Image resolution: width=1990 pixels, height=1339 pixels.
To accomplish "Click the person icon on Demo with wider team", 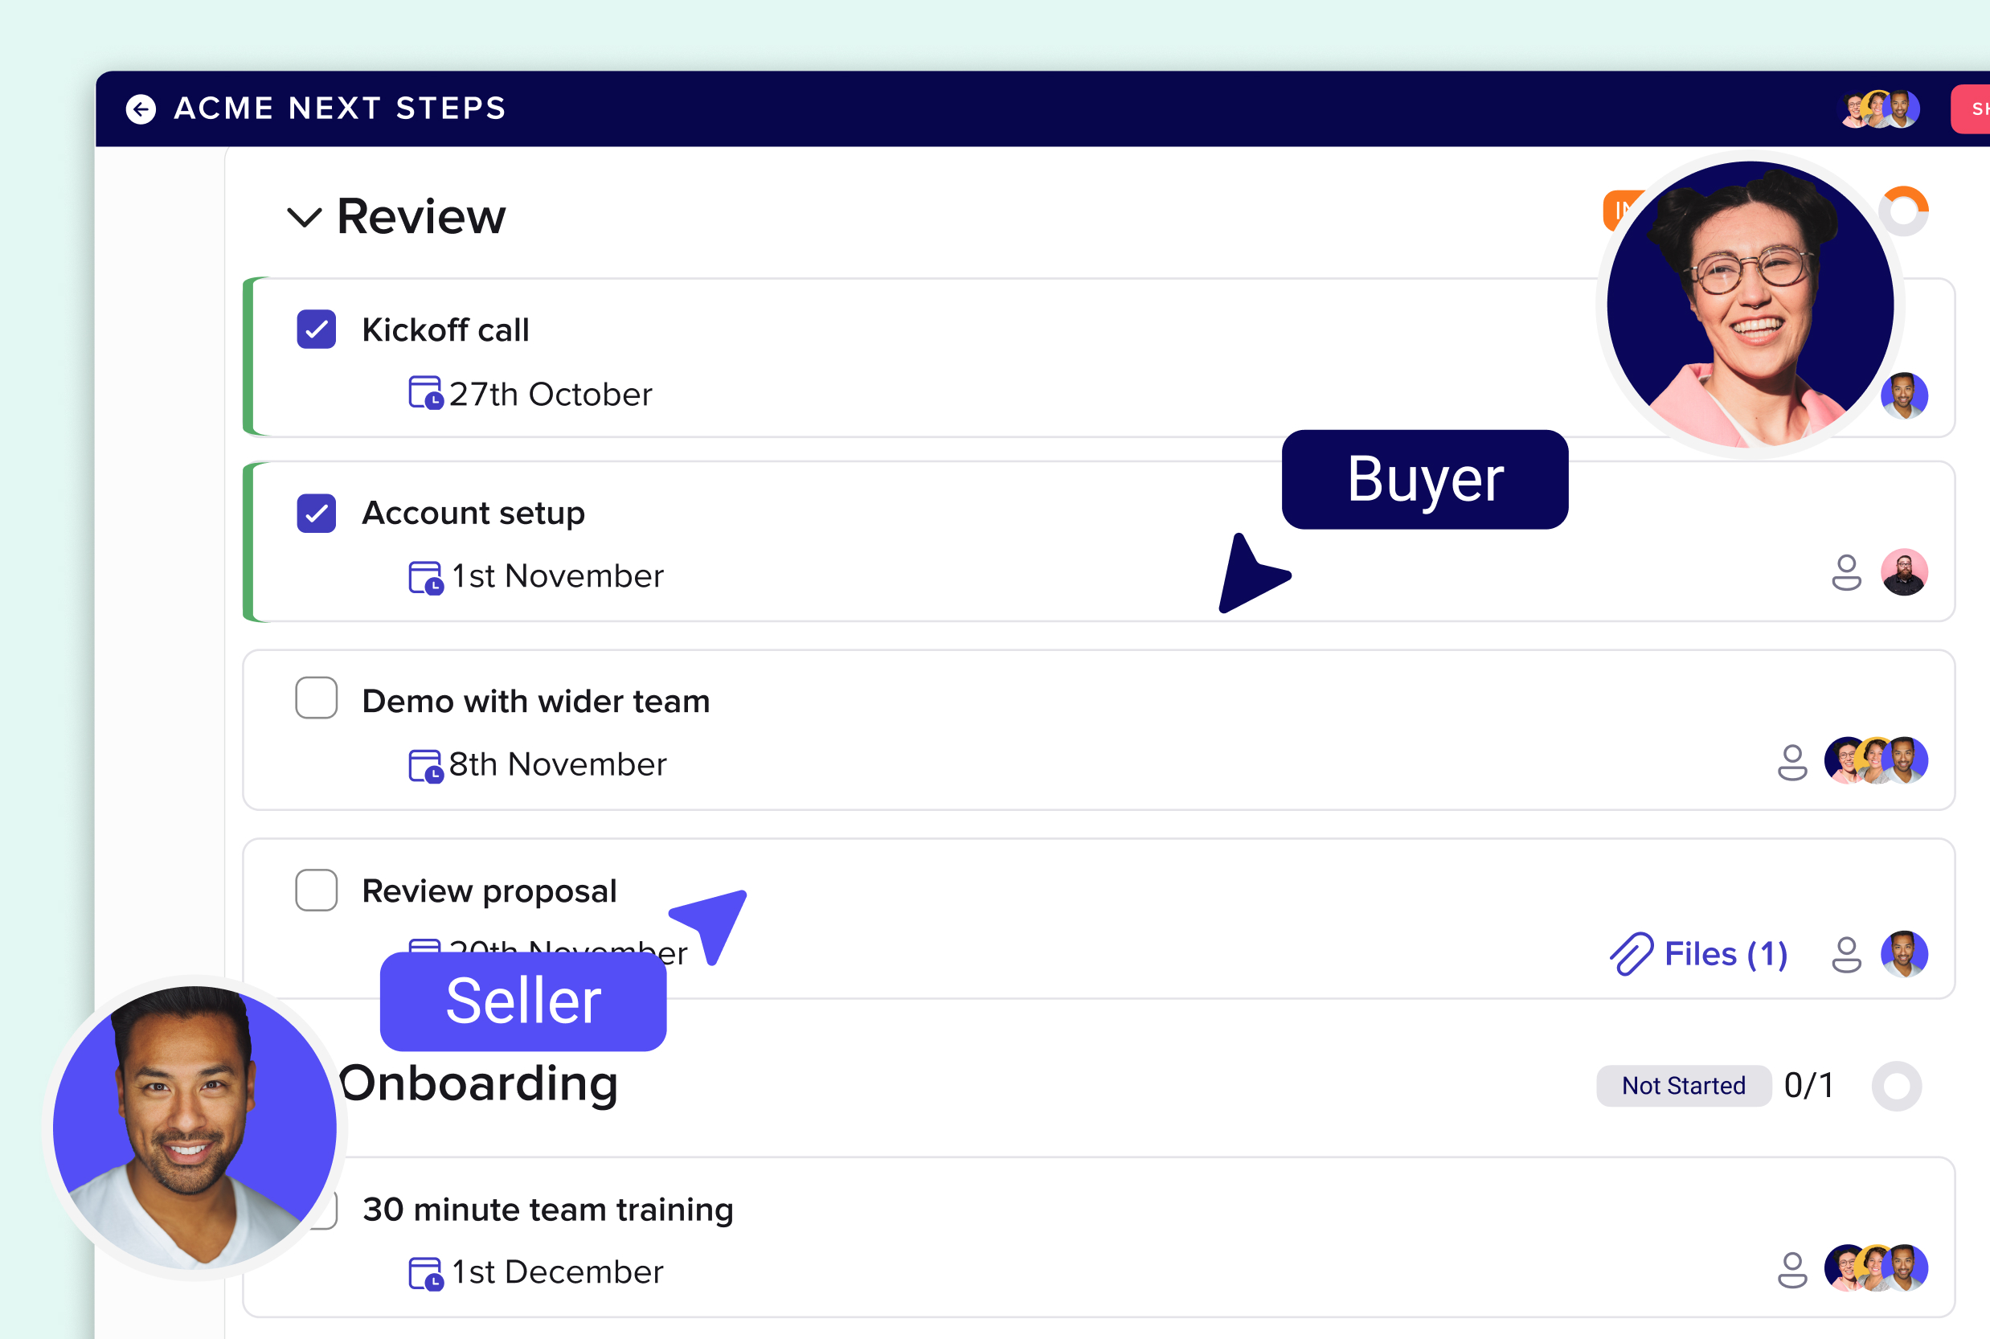I will [x=1793, y=763].
